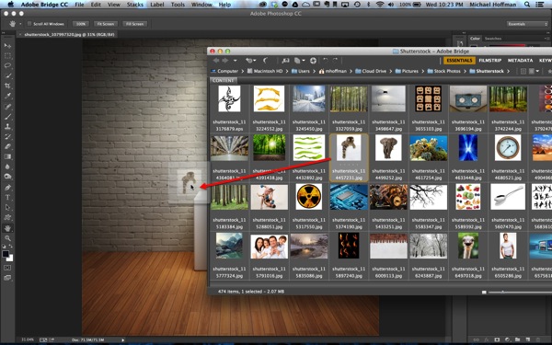Select the Spot Healing Brush tool
This screenshot has width=552, height=345.
pos(7,107)
